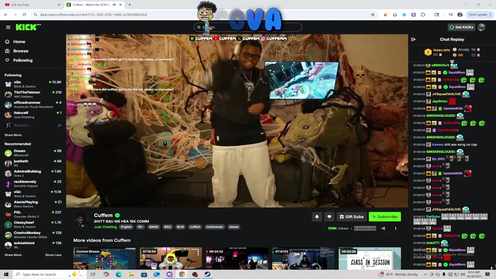
Task: Open CrashxMonkey recommended channel
Action: pyautogui.click(x=33, y=235)
